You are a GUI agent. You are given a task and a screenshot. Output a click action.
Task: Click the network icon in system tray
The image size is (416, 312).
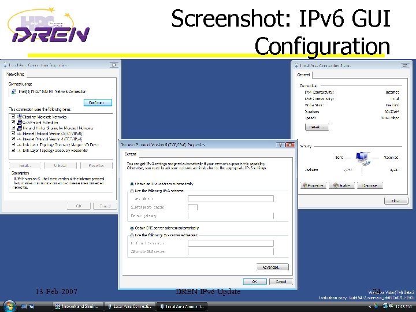click(x=385, y=306)
